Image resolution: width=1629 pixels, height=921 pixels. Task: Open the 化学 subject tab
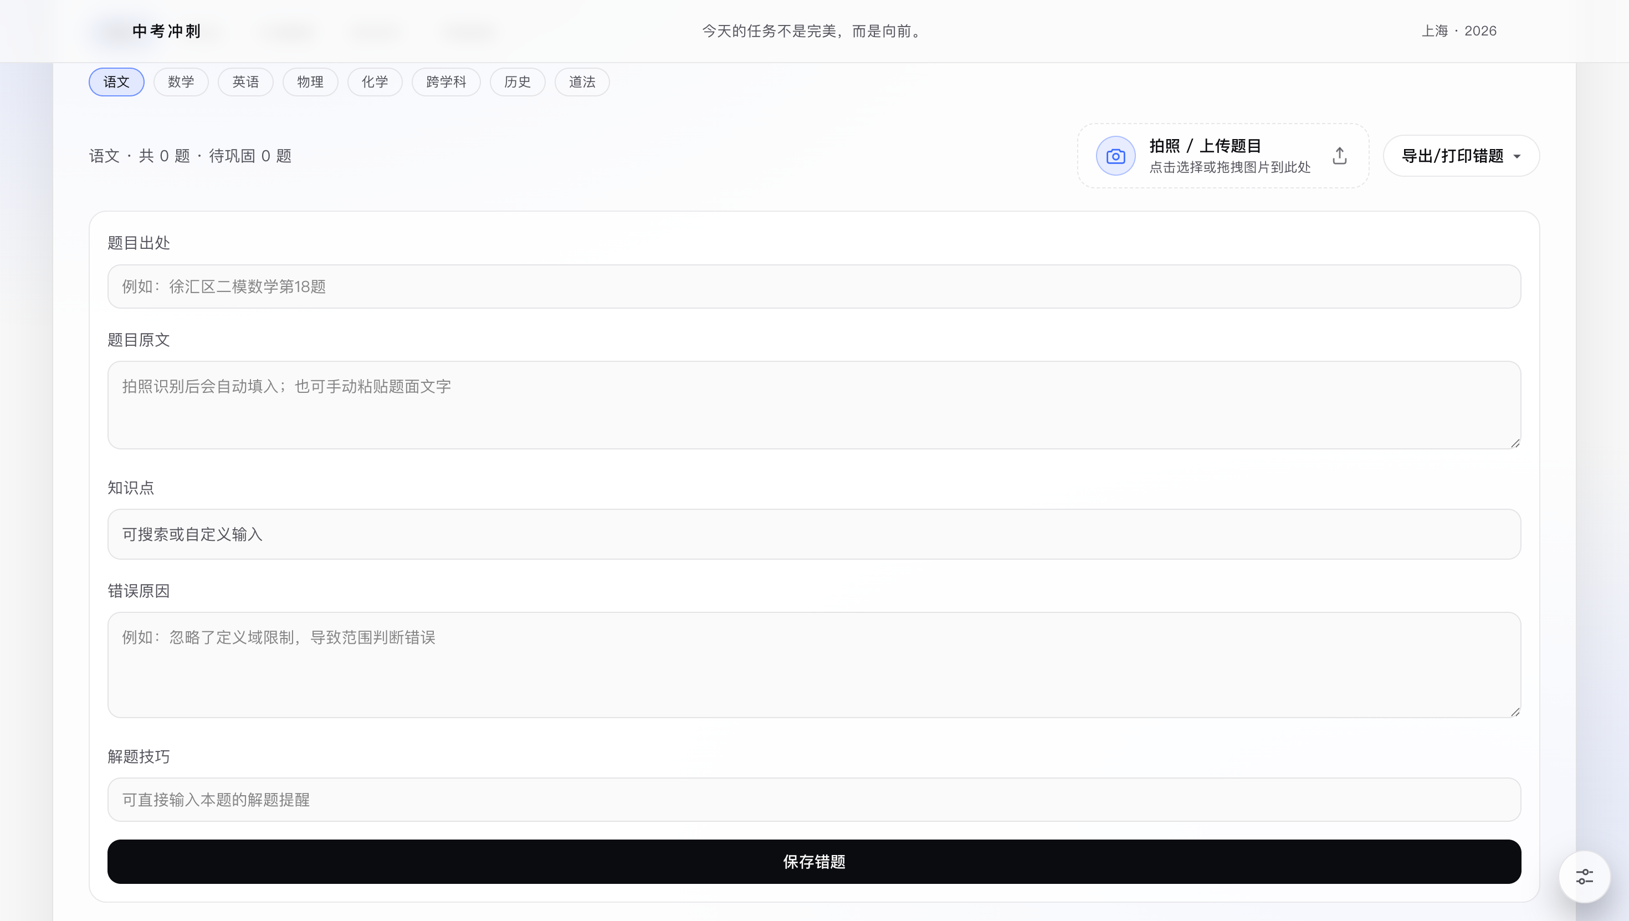coord(375,81)
